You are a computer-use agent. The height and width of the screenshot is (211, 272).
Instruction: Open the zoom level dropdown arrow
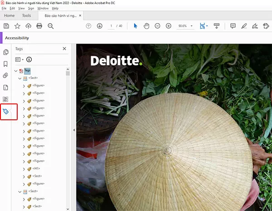(192, 26)
